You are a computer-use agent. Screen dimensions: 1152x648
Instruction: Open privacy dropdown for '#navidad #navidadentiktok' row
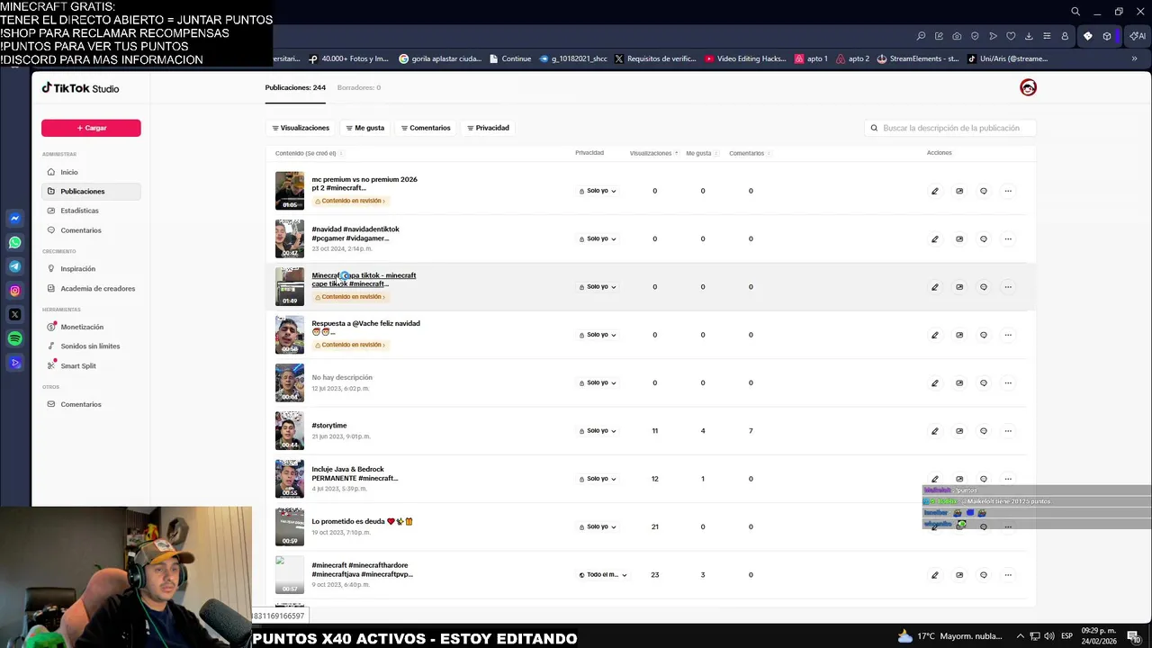click(x=598, y=238)
